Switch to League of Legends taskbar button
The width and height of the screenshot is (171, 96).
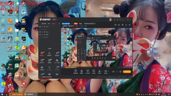16,94
